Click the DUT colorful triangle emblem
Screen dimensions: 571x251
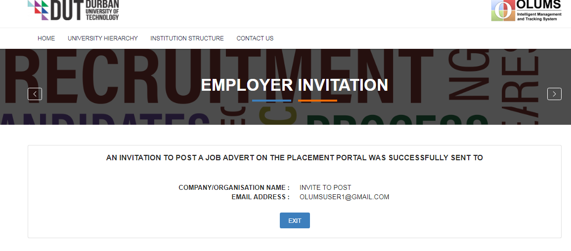point(39,10)
